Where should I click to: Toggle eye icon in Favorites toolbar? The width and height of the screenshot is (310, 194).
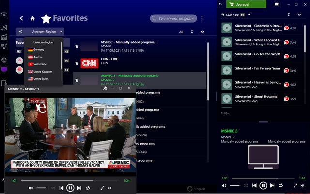(x=202, y=32)
